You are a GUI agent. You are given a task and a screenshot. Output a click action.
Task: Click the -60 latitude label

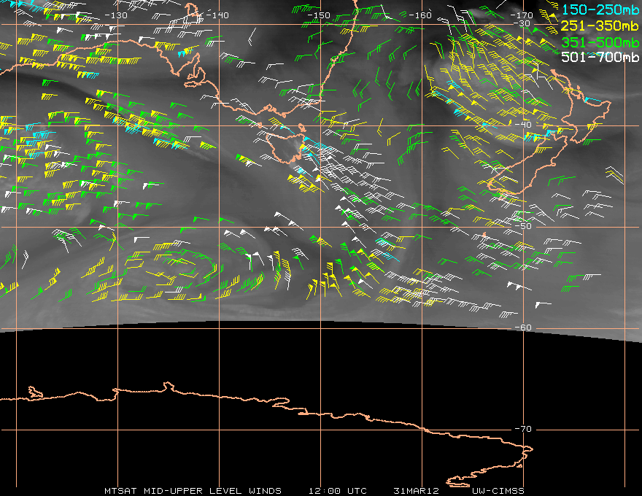coord(523,328)
